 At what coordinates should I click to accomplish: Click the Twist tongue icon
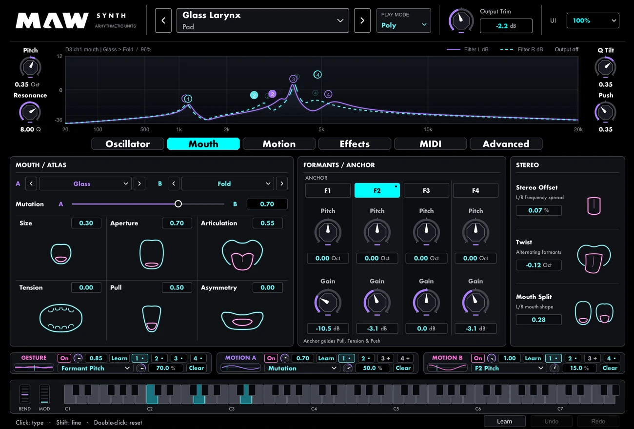[594, 259]
